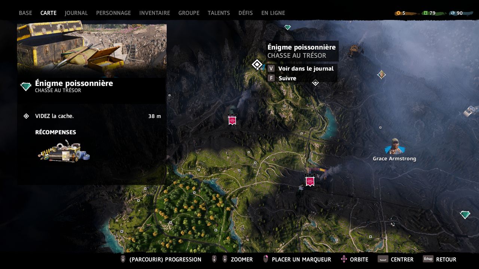Go to the EN LIGNE tab
The height and width of the screenshot is (269, 479).
[x=273, y=13]
